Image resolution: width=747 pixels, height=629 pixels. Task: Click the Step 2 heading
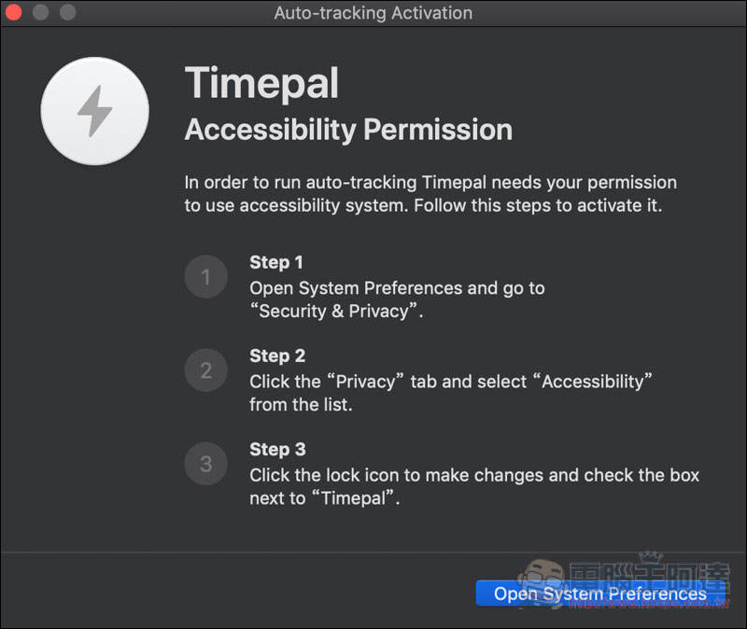tap(277, 356)
